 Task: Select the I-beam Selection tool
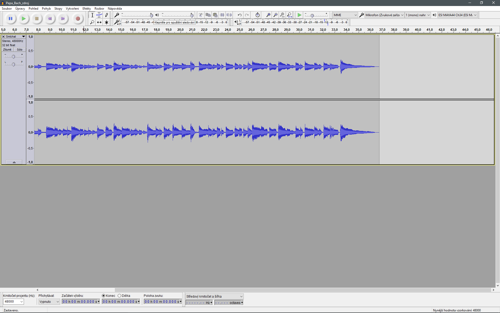click(92, 15)
